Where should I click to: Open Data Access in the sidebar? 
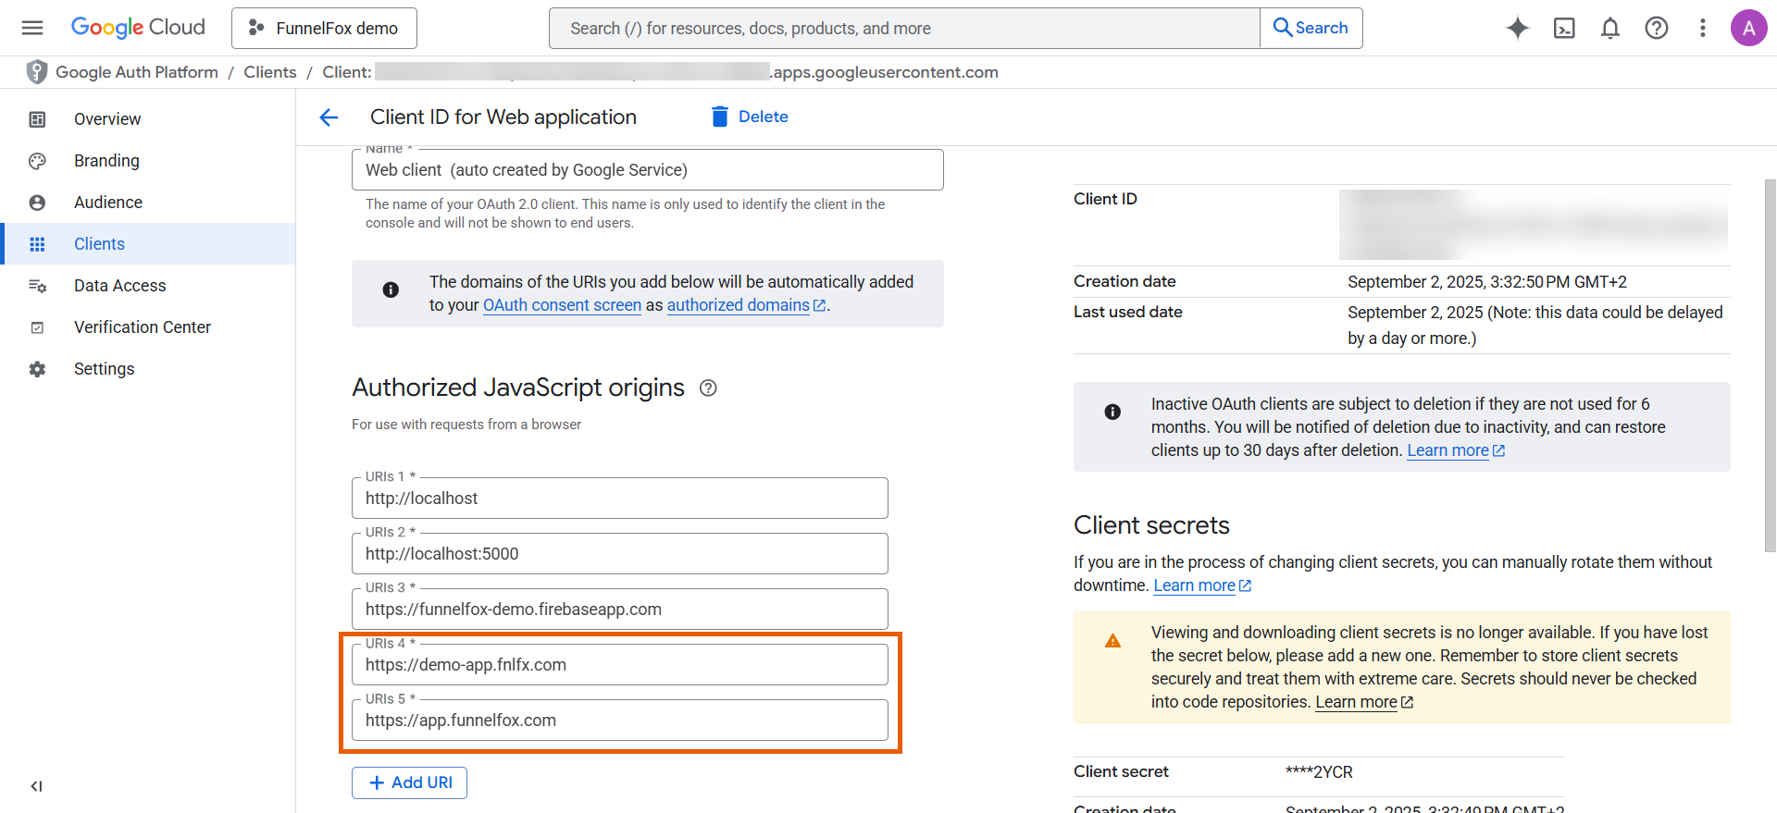pos(148,286)
